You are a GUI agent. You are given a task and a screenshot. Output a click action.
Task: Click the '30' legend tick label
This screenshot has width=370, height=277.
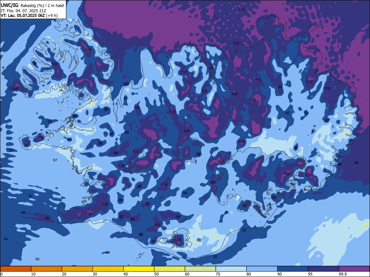[95, 274]
